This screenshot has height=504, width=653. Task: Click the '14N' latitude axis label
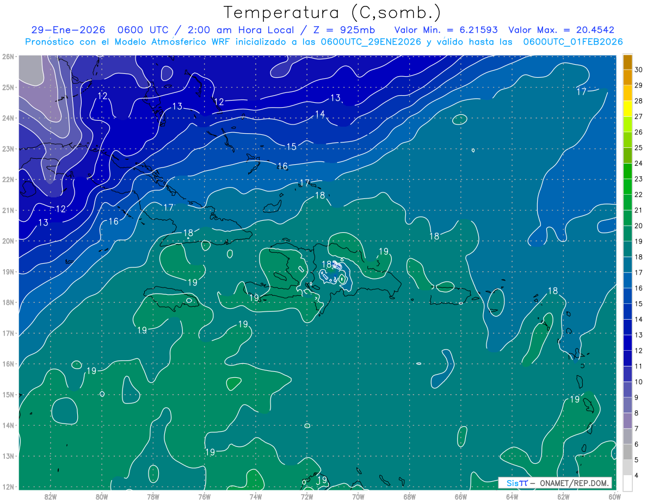(8, 425)
